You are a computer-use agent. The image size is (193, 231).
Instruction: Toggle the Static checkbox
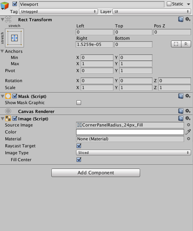[169, 4]
